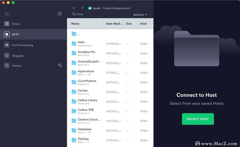Click the Caches folder icon
This screenshot has width=240, height=147.
(x=74, y=92)
